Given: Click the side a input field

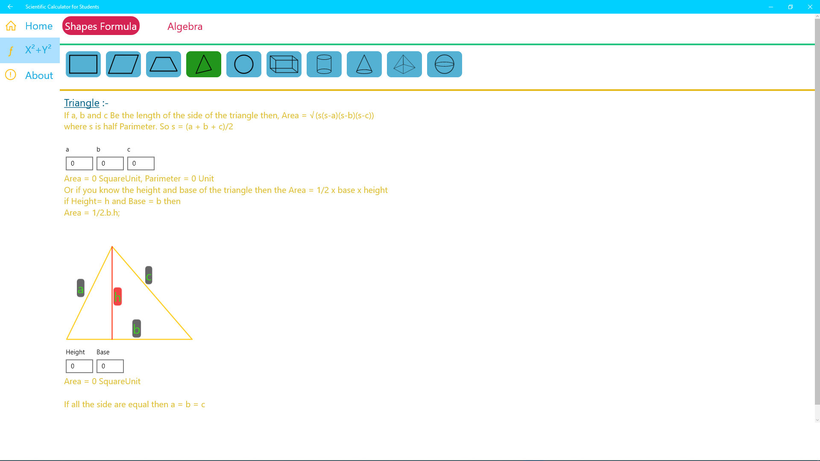Looking at the screenshot, I should pyautogui.click(x=79, y=163).
